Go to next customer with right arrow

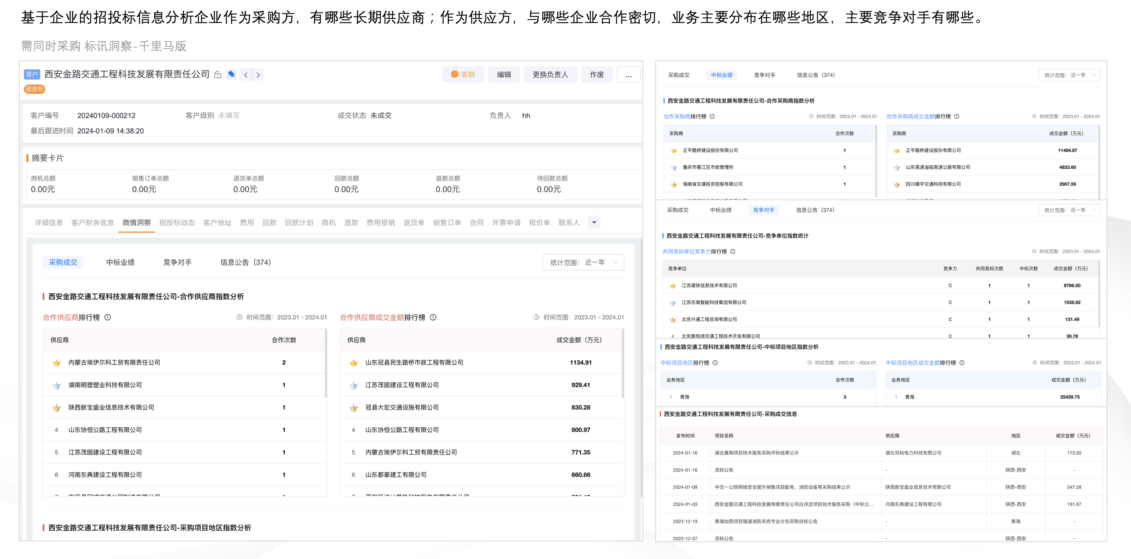(258, 75)
